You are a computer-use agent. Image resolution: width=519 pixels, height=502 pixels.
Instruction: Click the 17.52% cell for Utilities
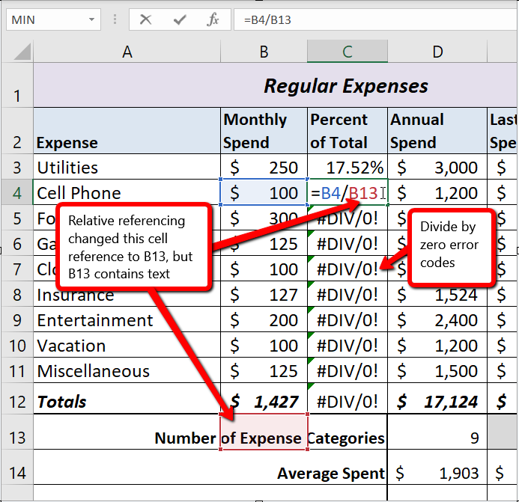[347, 167]
